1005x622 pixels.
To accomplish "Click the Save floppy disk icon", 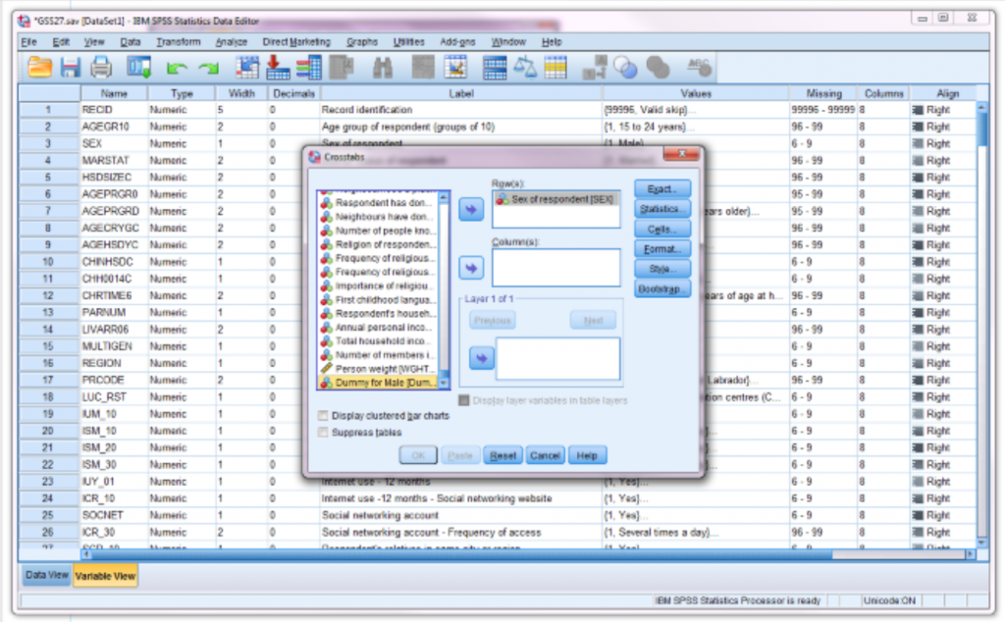I will coord(71,68).
